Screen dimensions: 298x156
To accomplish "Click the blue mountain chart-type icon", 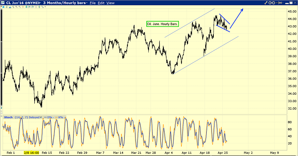I will click(x=10, y=7).
